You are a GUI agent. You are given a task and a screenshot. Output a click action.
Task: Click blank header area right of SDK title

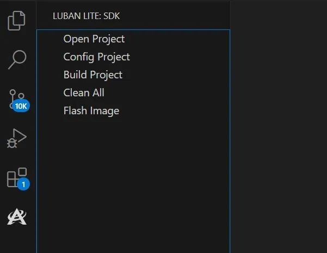(x=175, y=16)
